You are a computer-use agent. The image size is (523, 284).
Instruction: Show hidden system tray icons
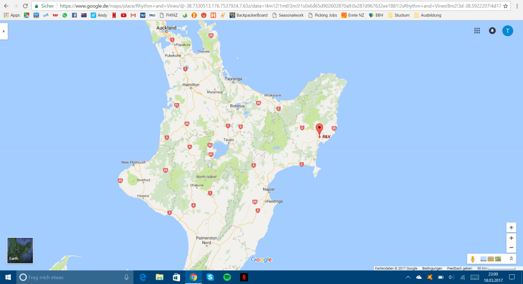click(408, 277)
